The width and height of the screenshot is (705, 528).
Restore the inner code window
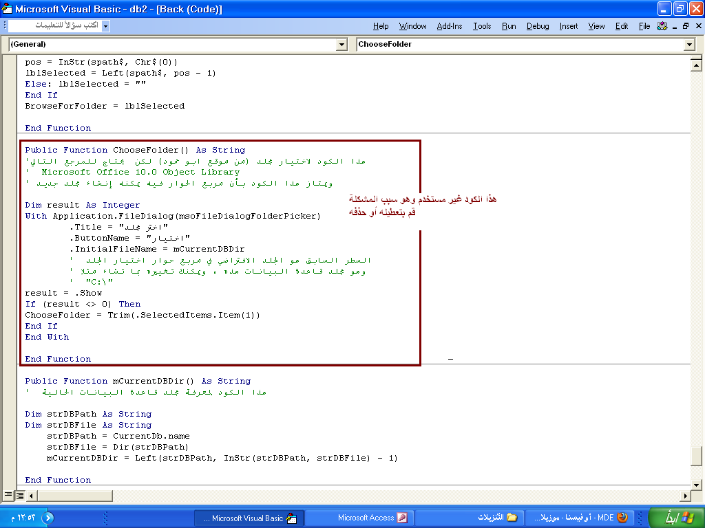685,26
